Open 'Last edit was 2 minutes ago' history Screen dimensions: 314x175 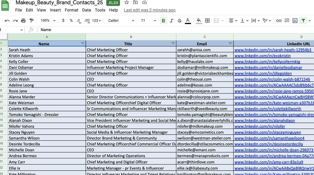[150, 10]
